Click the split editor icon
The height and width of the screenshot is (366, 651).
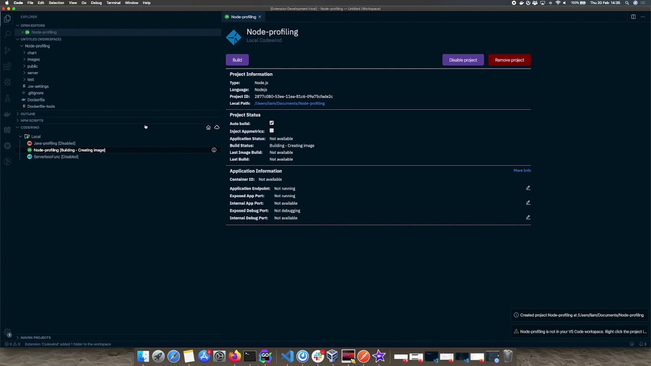(x=633, y=17)
